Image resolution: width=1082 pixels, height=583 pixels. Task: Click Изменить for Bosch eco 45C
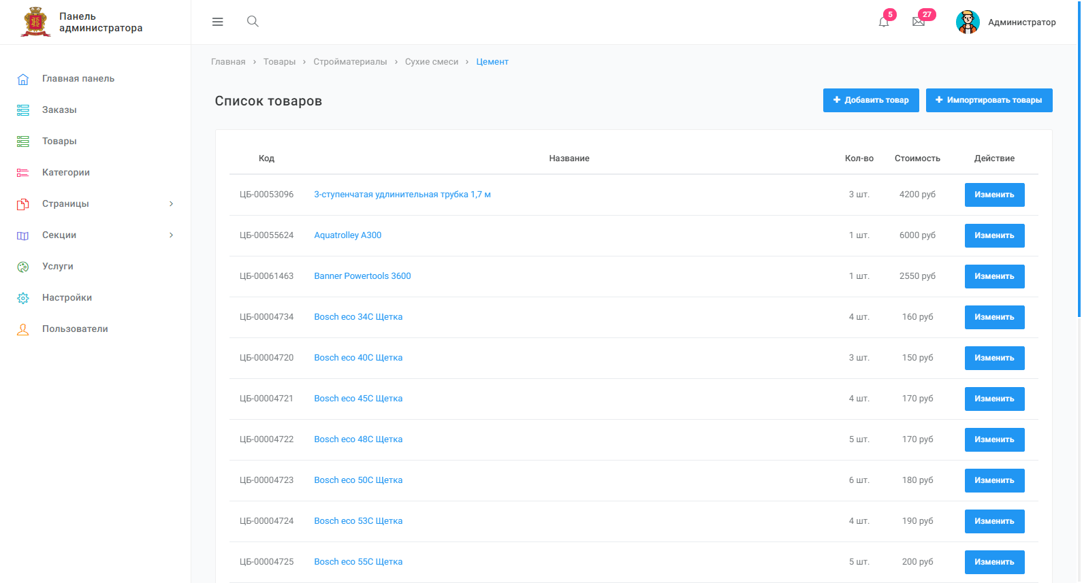[994, 399]
